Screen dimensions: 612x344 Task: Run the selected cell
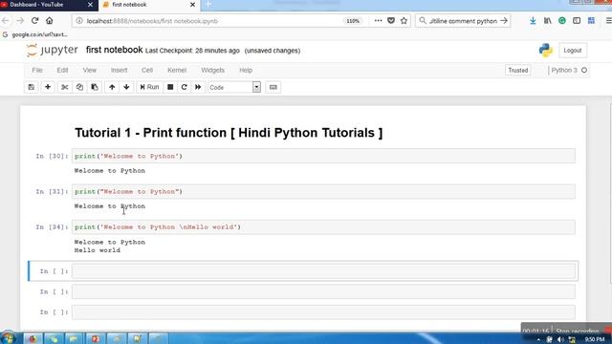(149, 87)
